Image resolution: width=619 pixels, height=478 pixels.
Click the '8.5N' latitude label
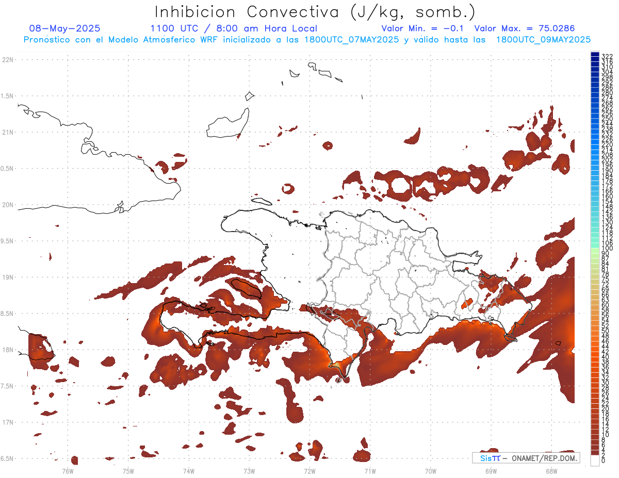pyautogui.click(x=8, y=314)
